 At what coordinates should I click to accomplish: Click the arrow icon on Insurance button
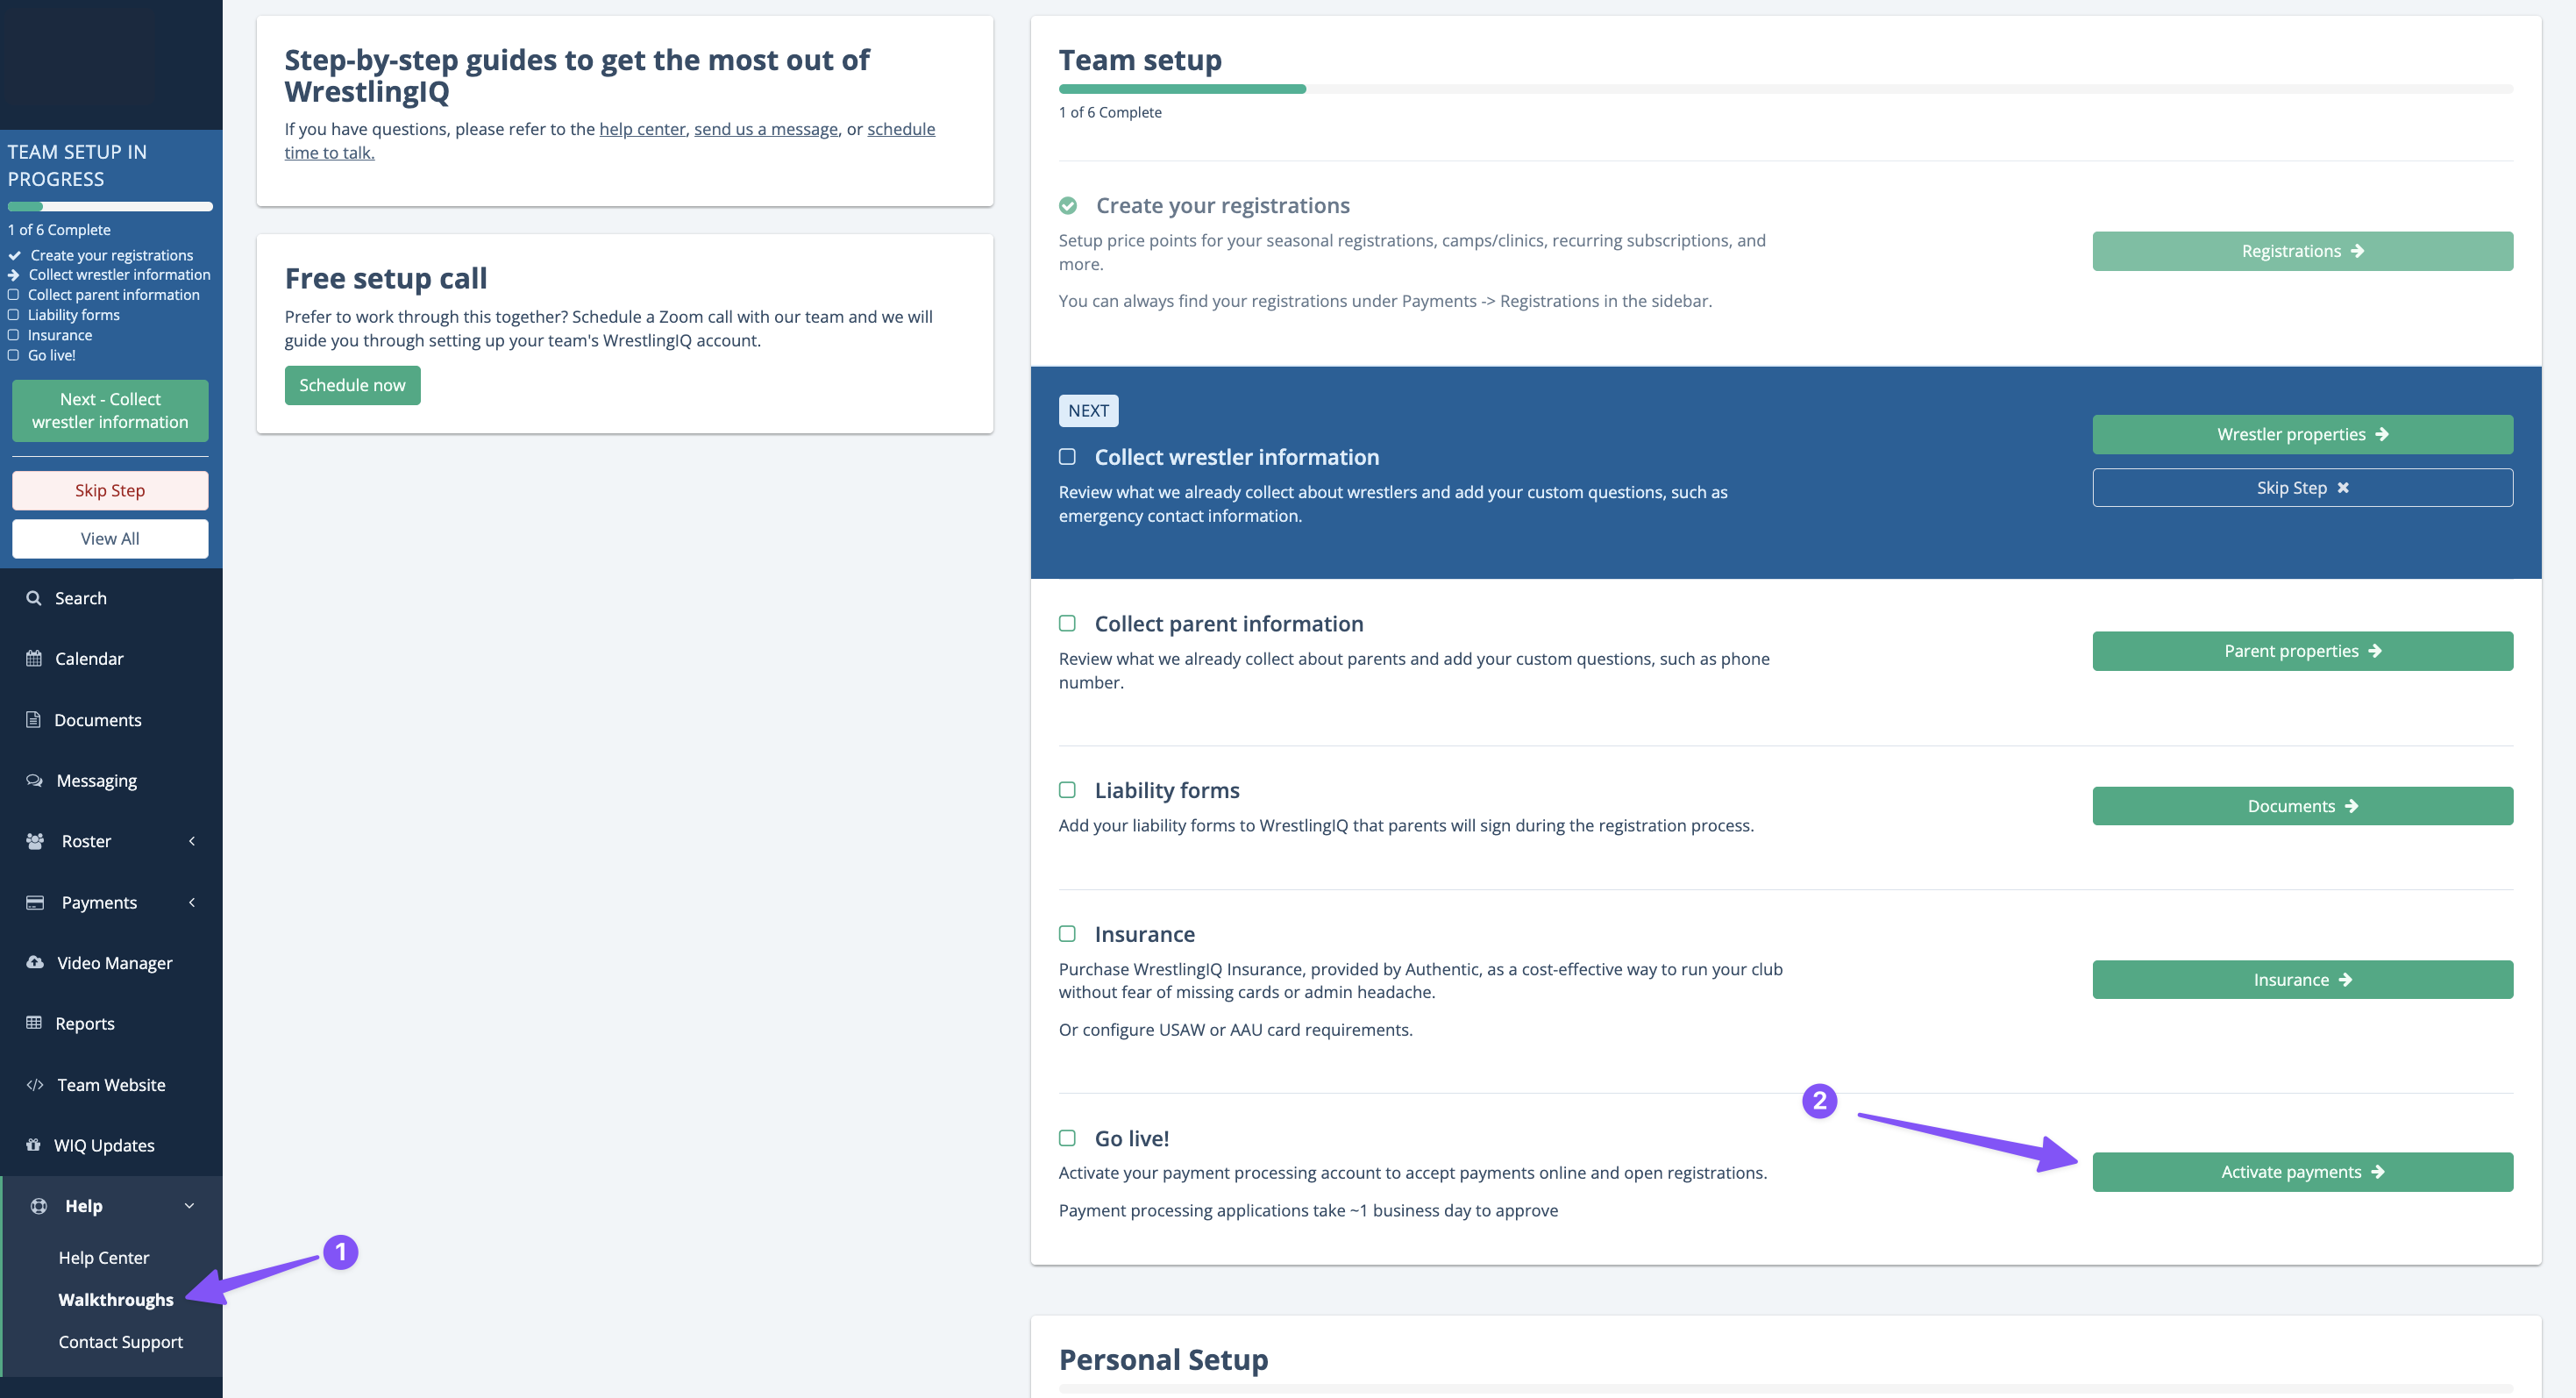point(2345,980)
